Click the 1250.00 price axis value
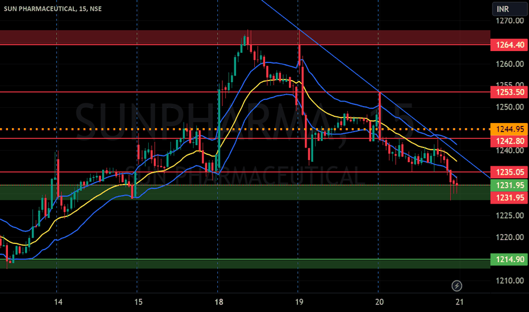Screen dimensions: 529x312 510,107
